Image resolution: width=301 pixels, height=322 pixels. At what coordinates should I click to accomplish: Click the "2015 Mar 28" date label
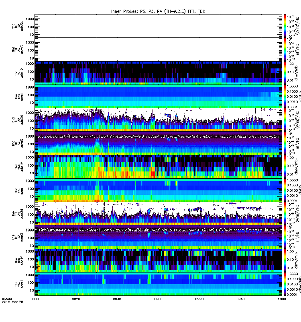click(12, 302)
